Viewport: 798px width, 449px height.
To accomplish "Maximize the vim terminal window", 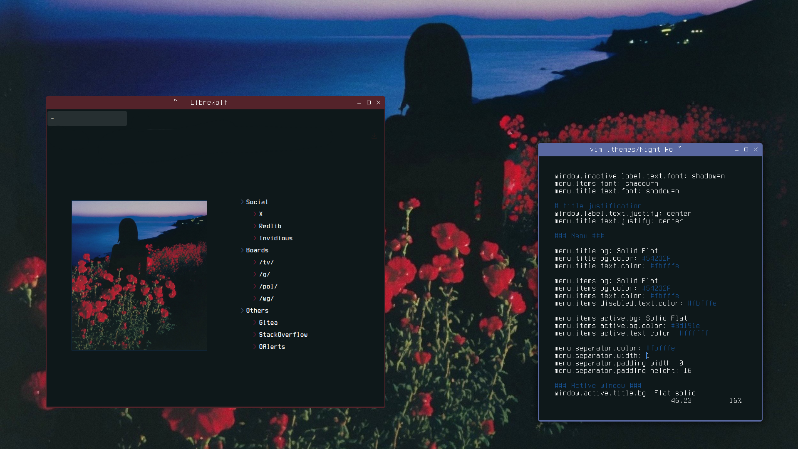I will [746, 150].
